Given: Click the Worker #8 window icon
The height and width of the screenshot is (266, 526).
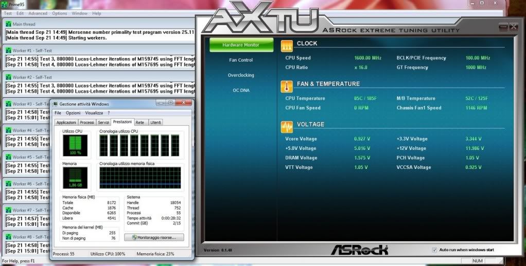Looking at the screenshot, I should click(x=8, y=237).
